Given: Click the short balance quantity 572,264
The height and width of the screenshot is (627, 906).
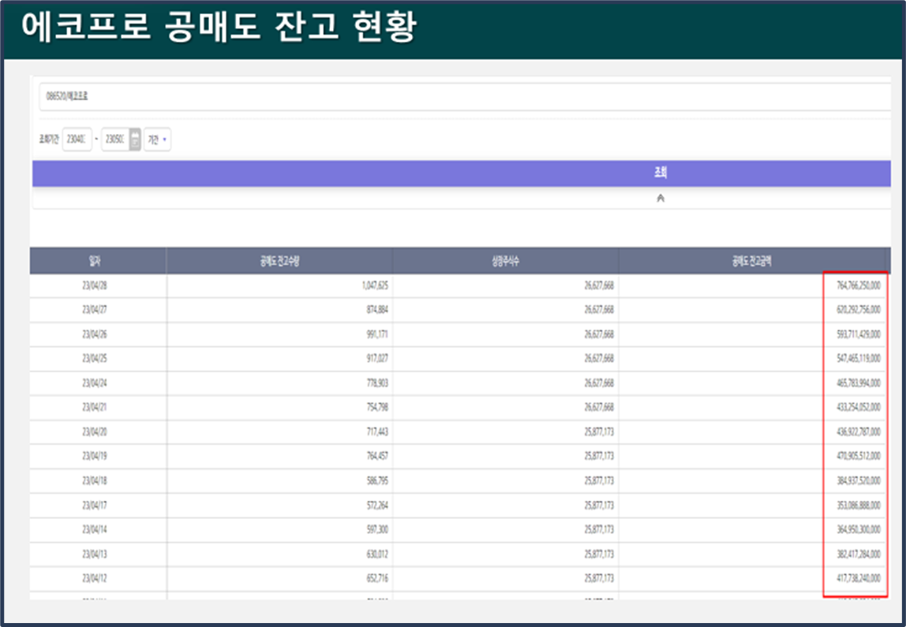Looking at the screenshot, I should [377, 506].
